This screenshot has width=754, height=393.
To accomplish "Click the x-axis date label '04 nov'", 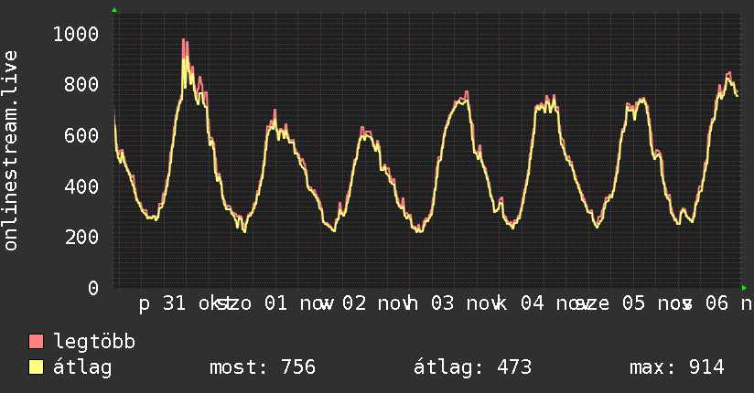I will tap(555, 303).
